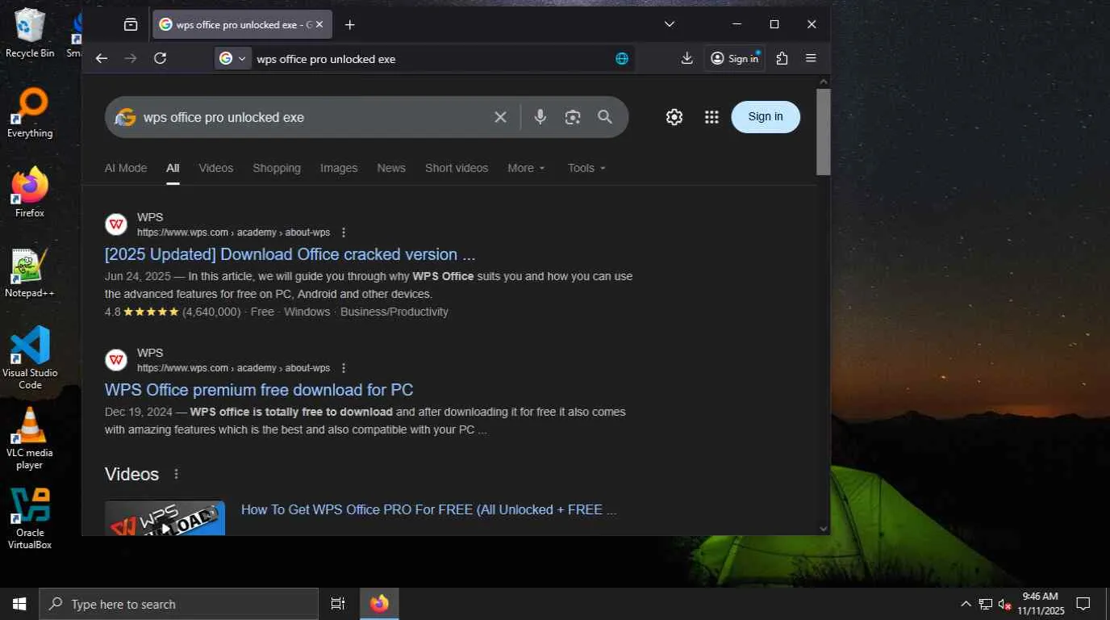Click the Firefox taskbar button
1110x620 pixels.
point(379,604)
